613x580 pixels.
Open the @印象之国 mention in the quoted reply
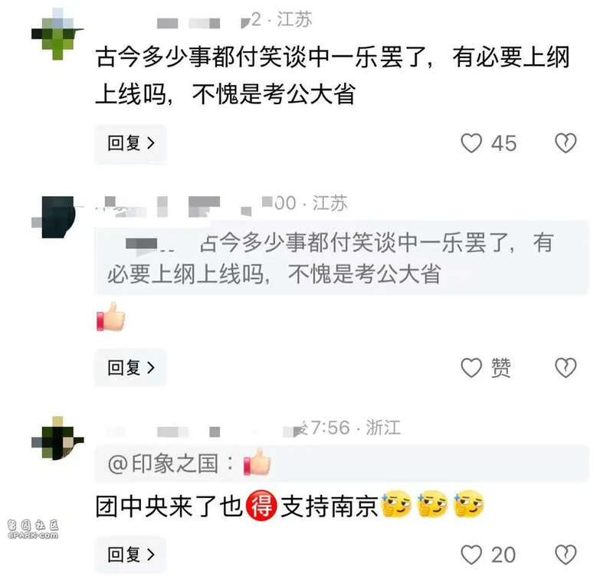coord(163,464)
